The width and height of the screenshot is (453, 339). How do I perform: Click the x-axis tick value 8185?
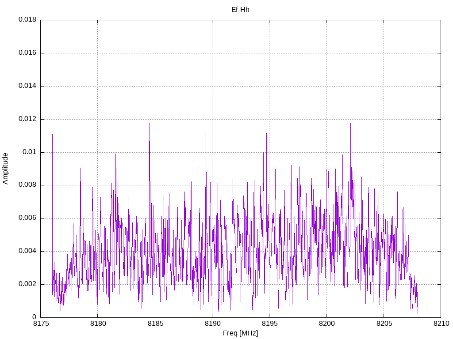coord(155,324)
